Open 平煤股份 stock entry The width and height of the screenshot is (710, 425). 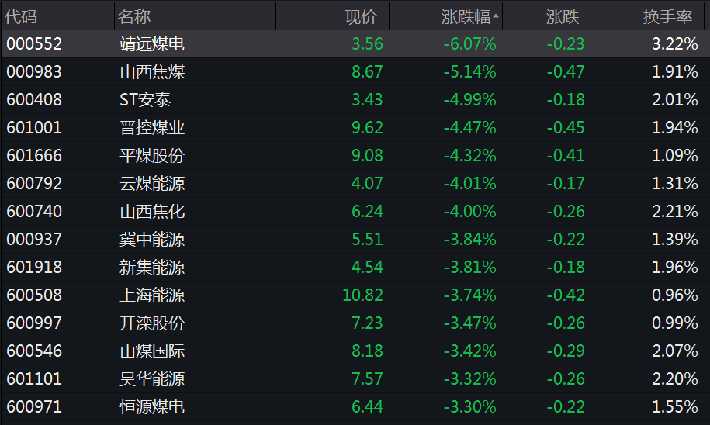click(355, 156)
